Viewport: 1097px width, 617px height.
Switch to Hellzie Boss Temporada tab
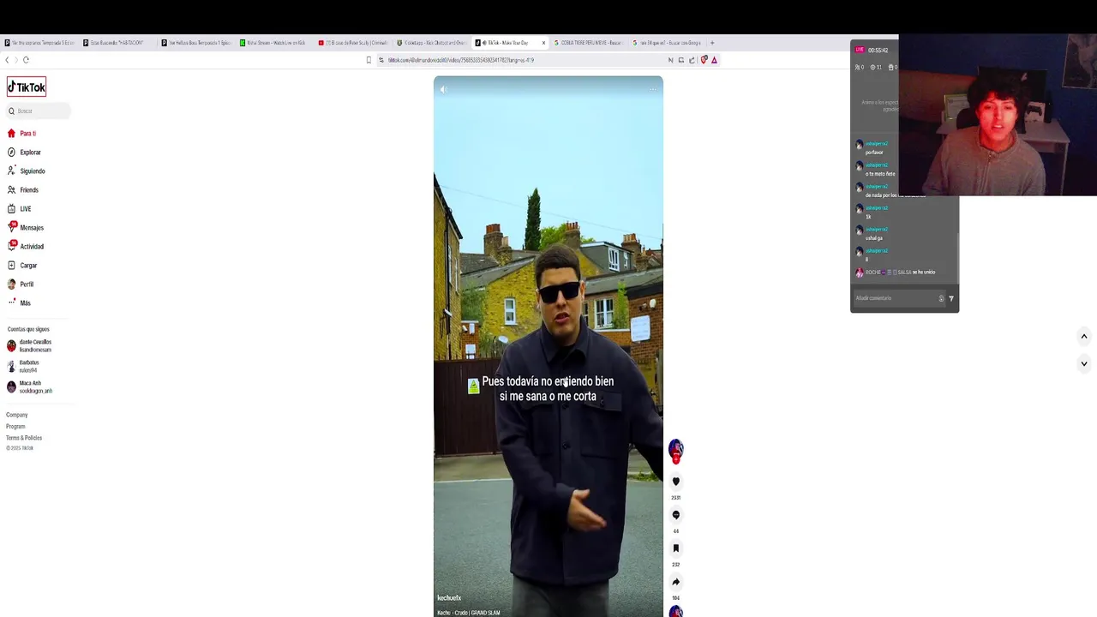196,43
